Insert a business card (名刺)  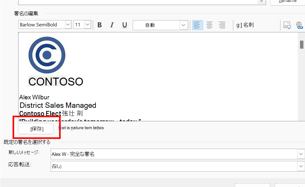click(245, 25)
